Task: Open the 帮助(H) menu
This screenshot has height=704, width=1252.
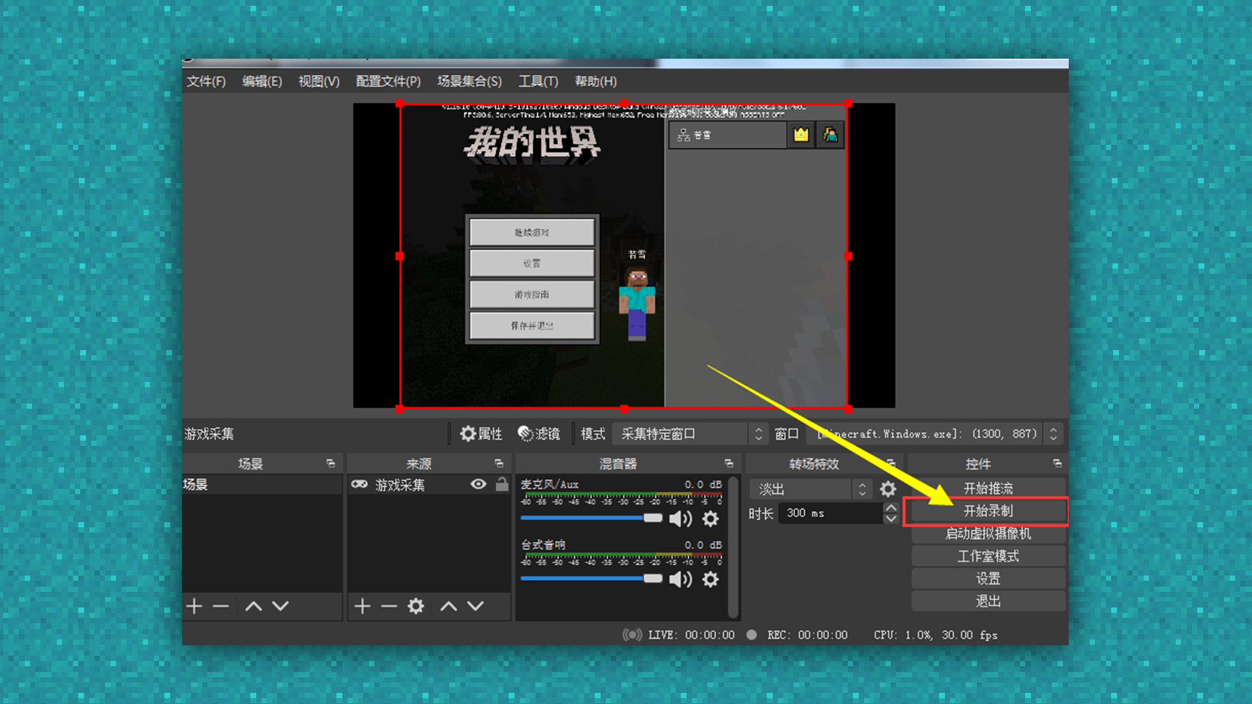Action: (x=595, y=81)
